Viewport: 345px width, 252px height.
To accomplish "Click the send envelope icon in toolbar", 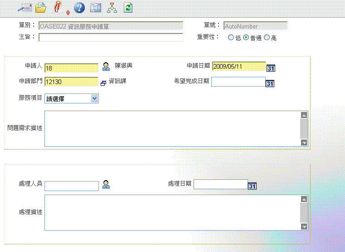I will click(24, 7).
